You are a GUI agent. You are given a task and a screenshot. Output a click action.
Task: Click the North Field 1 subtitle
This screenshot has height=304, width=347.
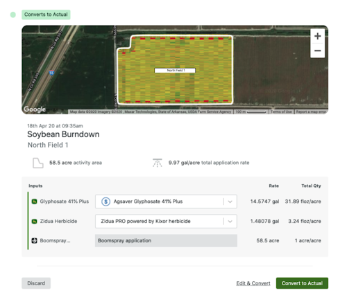(x=48, y=145)
